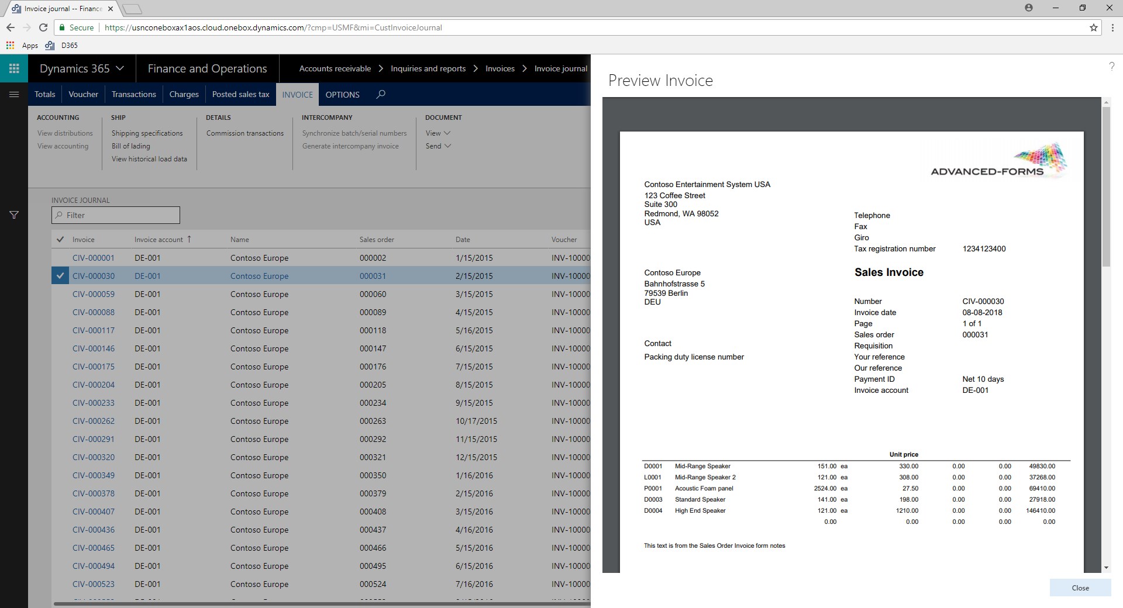The image size is (1123, 608).
Task: Bookmark page with the star icon
Action: pos(1094,27)
